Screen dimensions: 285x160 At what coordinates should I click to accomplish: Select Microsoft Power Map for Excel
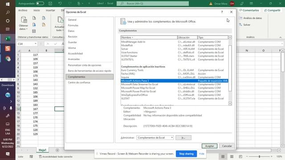tap(174, 88)
